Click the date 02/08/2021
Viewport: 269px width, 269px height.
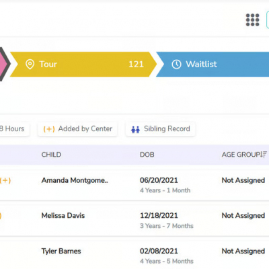[159, 251]
